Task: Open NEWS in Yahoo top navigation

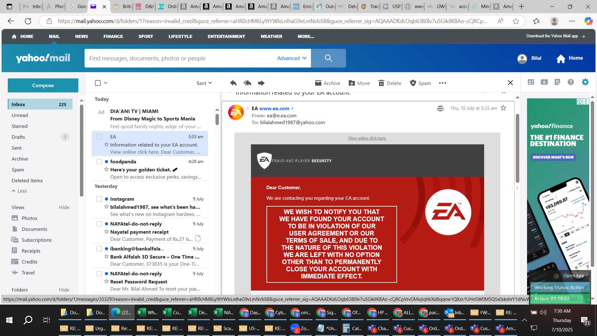Action: click(81, 36)
